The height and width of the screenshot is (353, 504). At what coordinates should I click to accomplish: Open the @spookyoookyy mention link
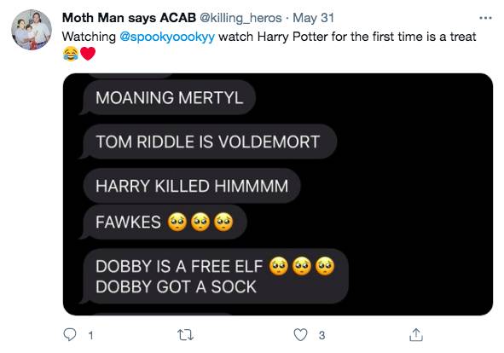pos(167,37)
